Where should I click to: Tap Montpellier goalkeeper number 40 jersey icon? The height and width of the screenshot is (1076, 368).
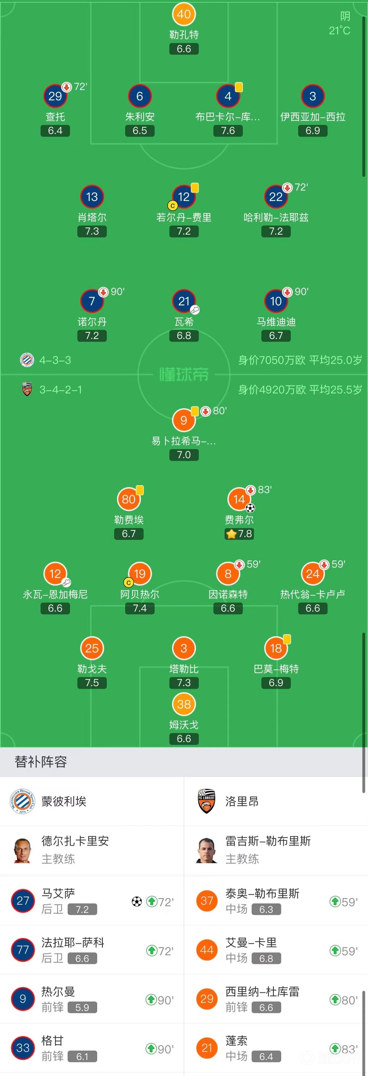(184, 14)
